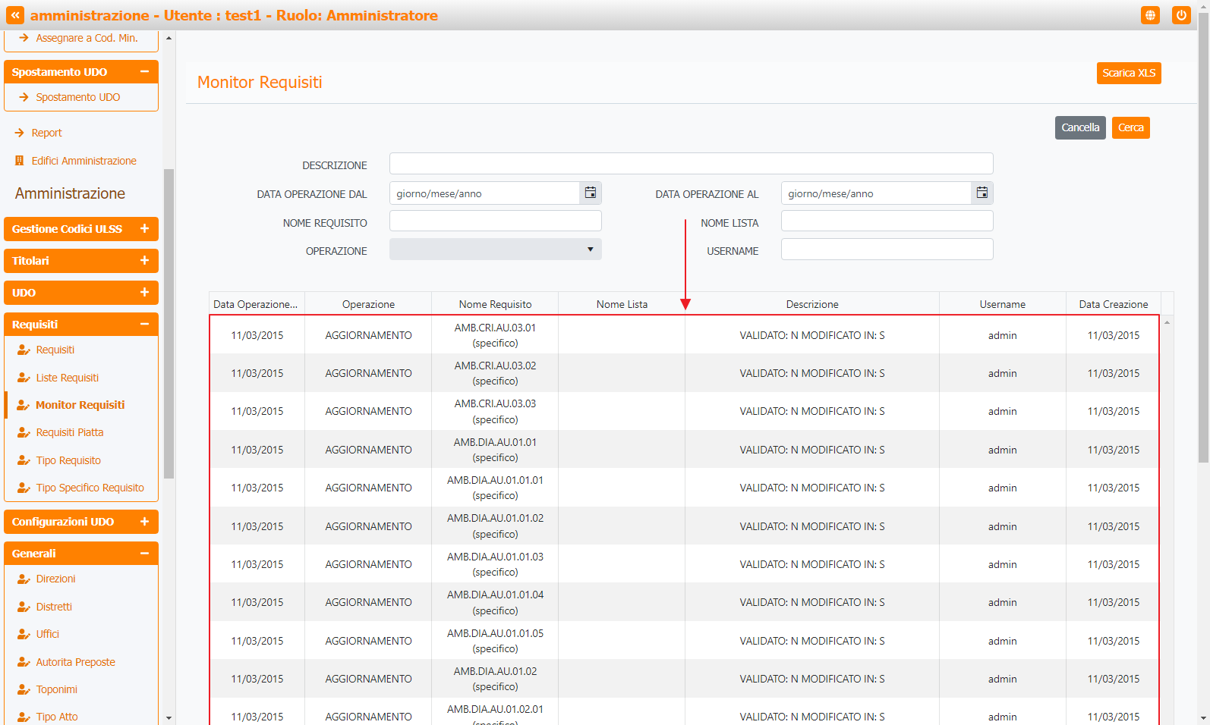Download results with Scarica XLS
Image resolution: width=1210 pixels, height=725 pixels.
point(1128,73)
